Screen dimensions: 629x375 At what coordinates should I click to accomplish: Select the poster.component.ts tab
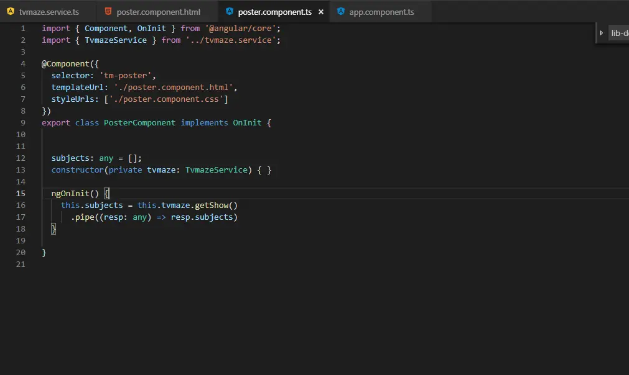pos(274,12)
